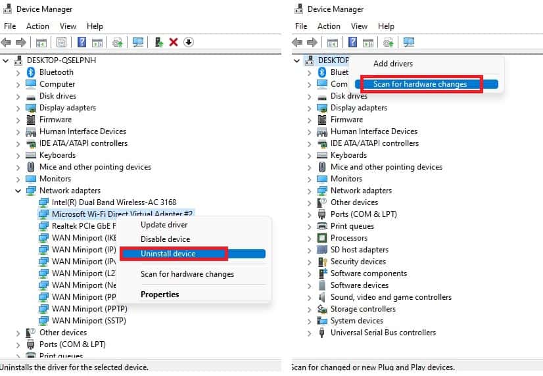The width and height of the screenshot is (543, 376).
Task: Expand System devices in the right window
Action: (x=309, y=321)
